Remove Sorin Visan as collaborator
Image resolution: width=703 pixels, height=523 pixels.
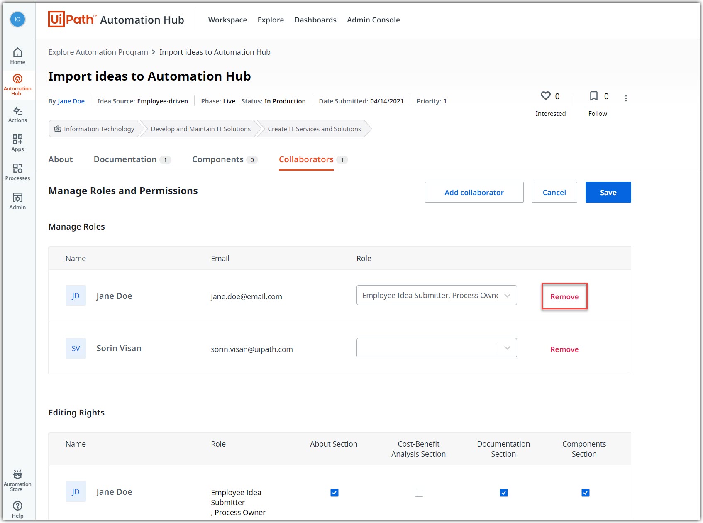pyautogui.click(x=564, y=349)
